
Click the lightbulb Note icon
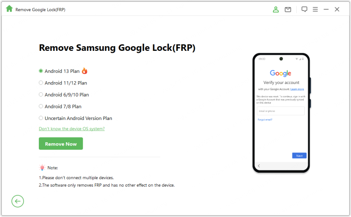click(42, 167)
